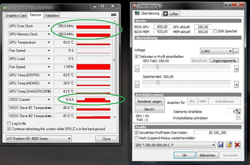Viewport: 250px width, 165px height.
Task: Toggle Continue refreshing in background checkbox
Action: pyautogui.click(x=9, y=129)
